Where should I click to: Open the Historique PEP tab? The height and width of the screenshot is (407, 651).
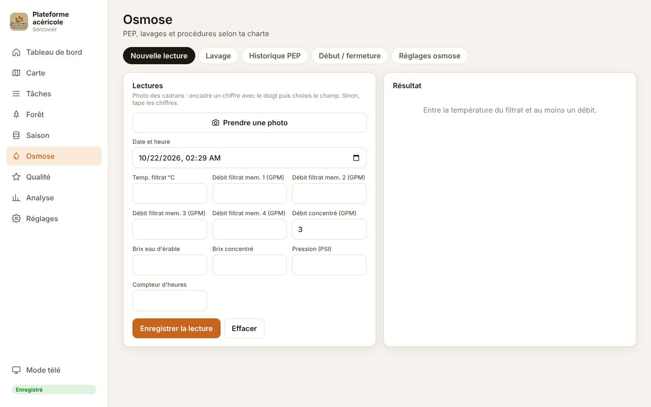pyautogui.click(x=275, y=56)
